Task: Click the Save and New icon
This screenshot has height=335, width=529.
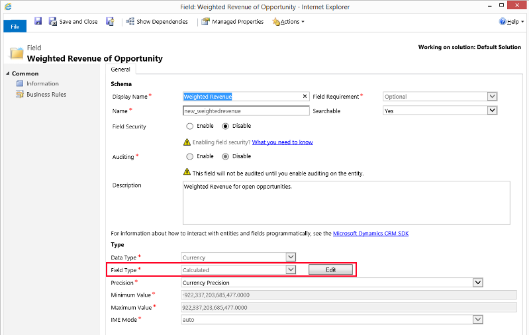Action: (110, 22)
